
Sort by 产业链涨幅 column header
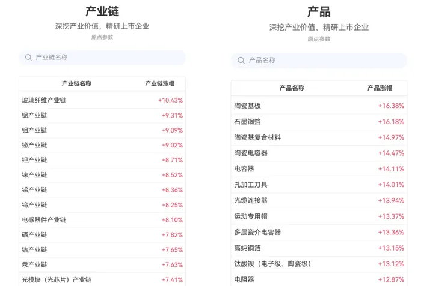pos(160,83)
